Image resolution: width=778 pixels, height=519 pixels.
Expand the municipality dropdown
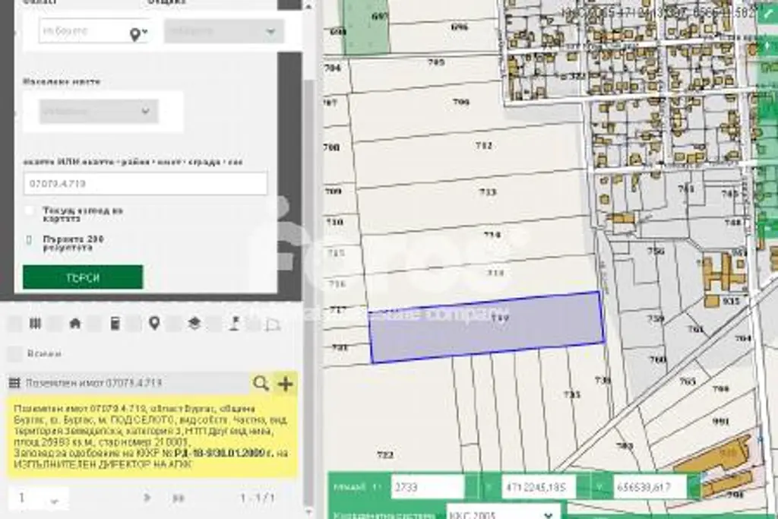[x=224, y=32]
